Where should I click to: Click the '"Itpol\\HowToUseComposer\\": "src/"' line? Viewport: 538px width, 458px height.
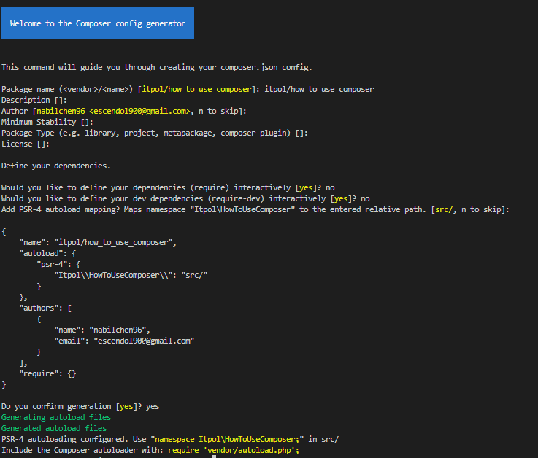131,275
